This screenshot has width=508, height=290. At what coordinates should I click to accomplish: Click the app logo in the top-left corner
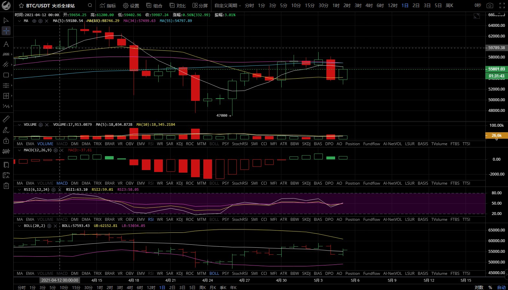coord(6,6)
